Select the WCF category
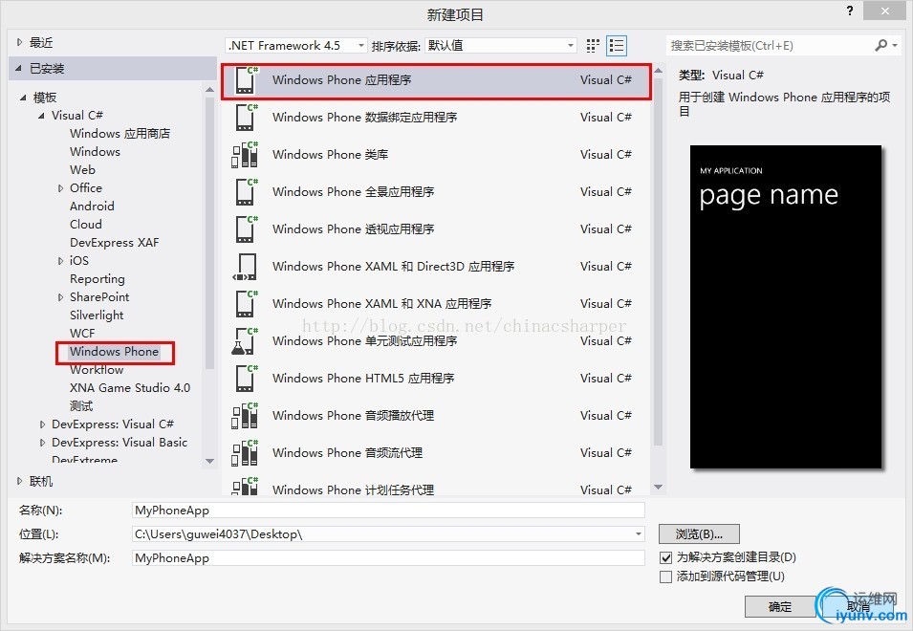 click(x=82, y=334)
